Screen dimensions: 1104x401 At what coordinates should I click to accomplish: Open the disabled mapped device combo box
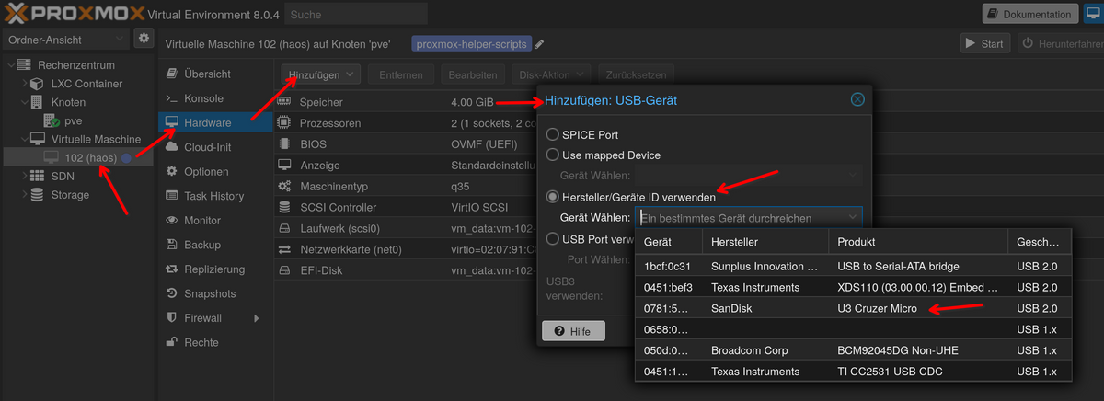[x=748, y=176]
